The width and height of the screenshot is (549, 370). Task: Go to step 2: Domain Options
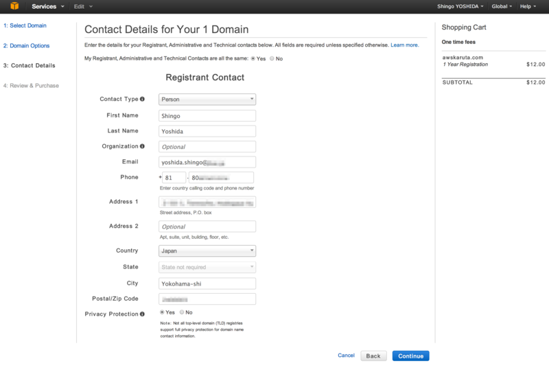pos(27,45)
